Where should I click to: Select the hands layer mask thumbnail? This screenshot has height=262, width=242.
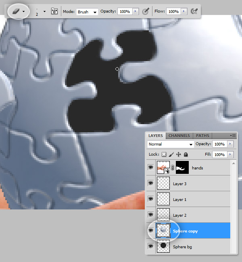click(182, 168)
